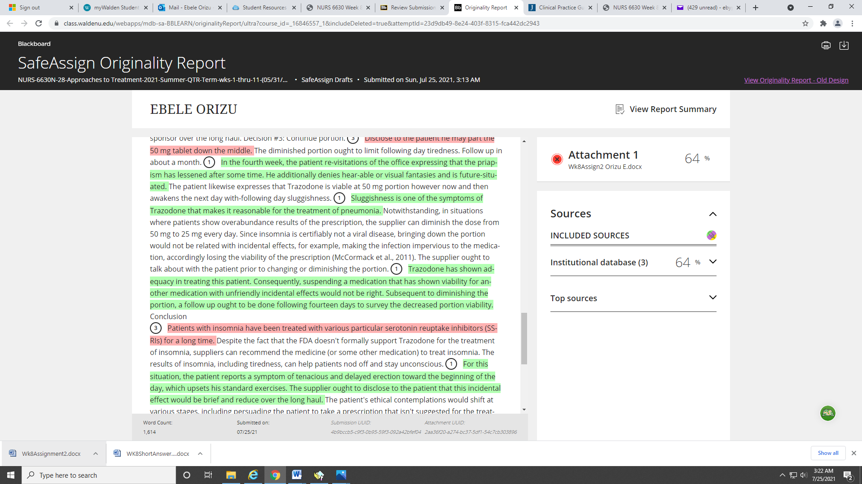Open the accessibility helper floating button
This screenshot has height=484, width=862.
[827, 413]
